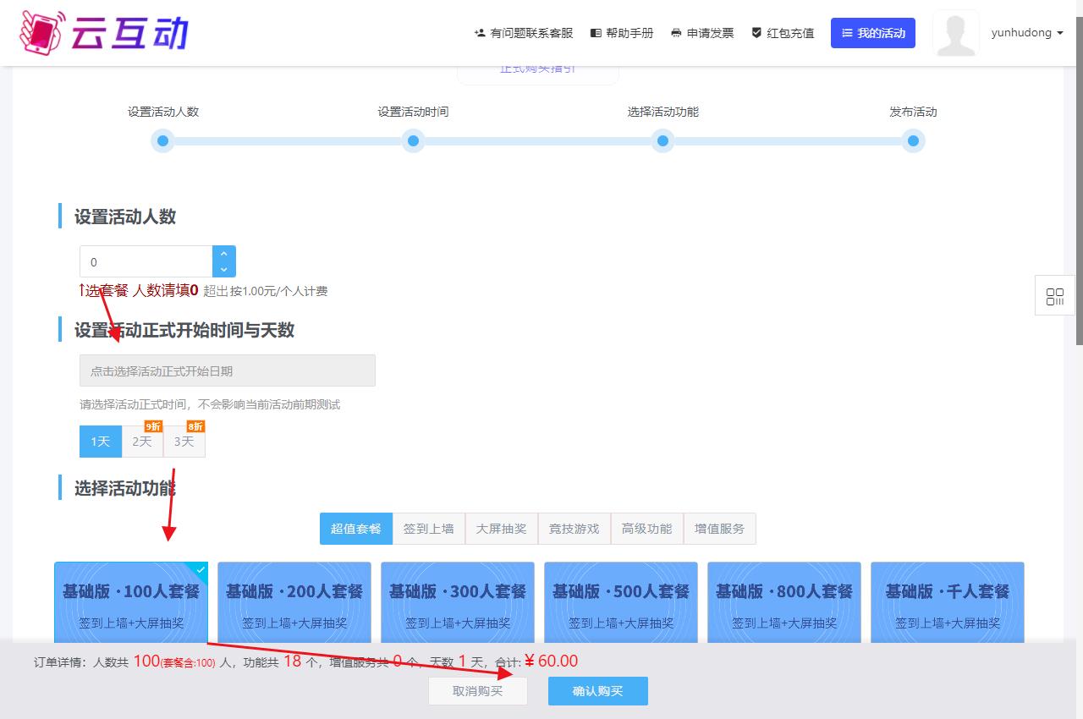This screenshot has width=1083, height=719.
Task: Click the activity start date field
Action: coord(227,370)
